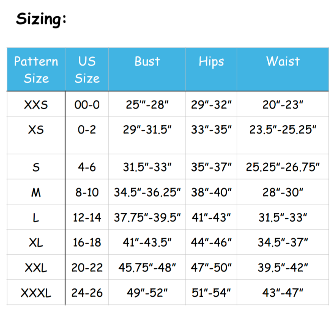Select the XXS pattern size cell
This screenshot has height=314, width=334.
coord(36,105)
